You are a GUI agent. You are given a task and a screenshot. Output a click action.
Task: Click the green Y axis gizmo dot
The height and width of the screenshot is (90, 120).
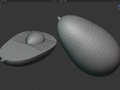[x=119, y=9]
